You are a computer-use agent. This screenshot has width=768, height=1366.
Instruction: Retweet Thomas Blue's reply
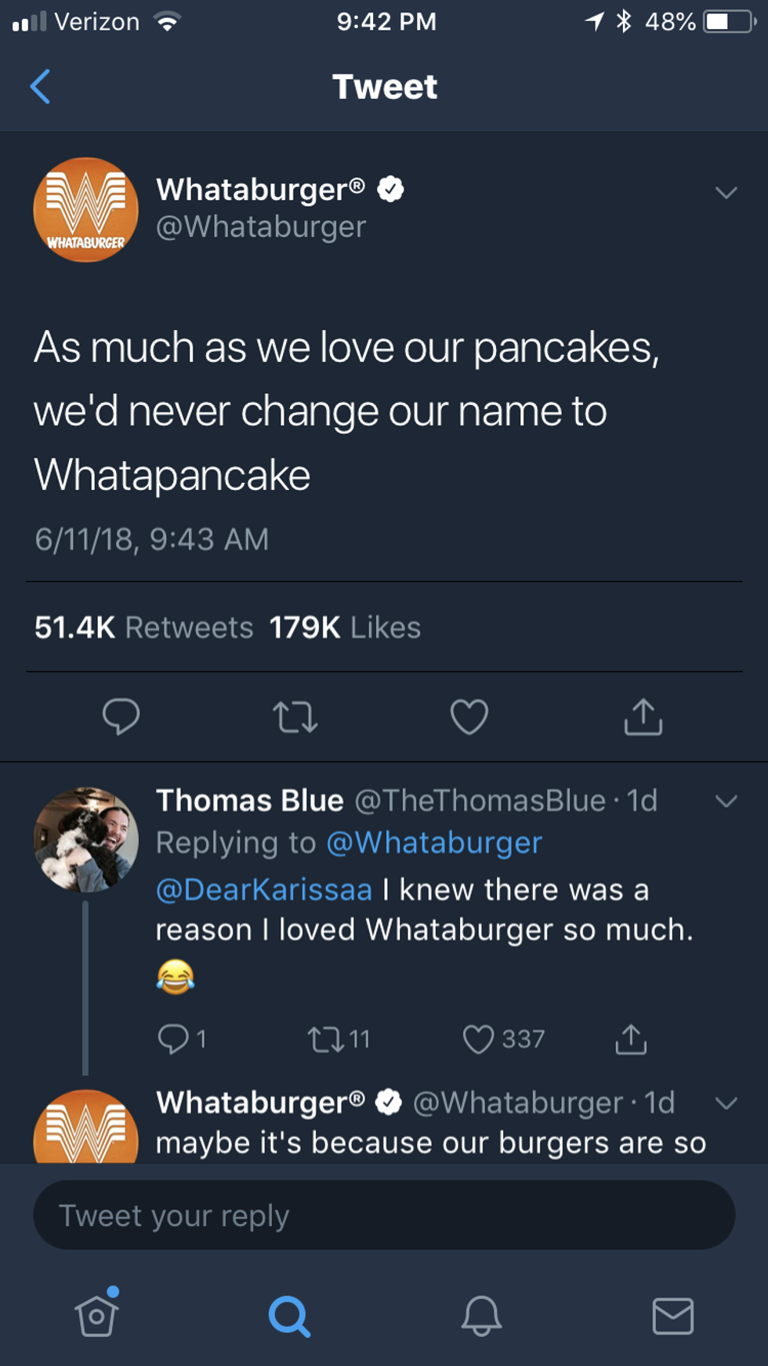click(324, 1039)
